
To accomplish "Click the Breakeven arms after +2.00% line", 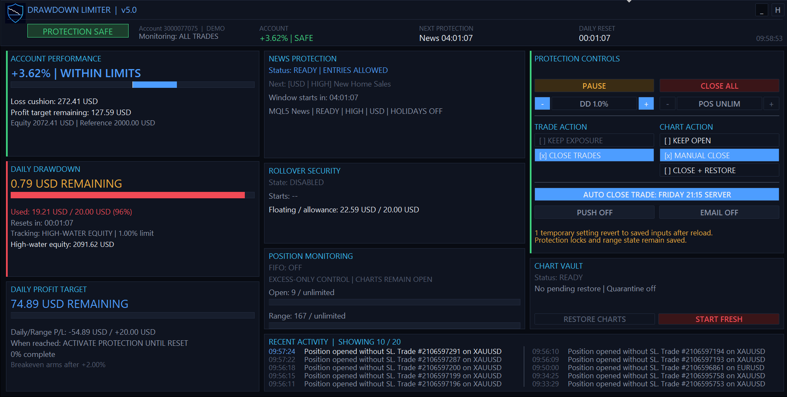I will pyautogui.click(x=58, y=365).
